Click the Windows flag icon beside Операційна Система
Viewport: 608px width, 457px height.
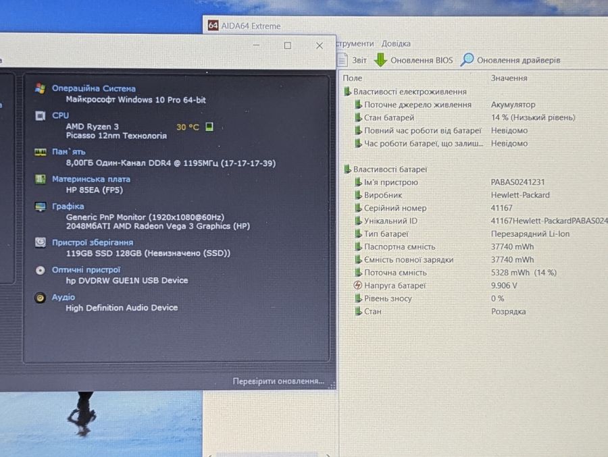[40, 88]
